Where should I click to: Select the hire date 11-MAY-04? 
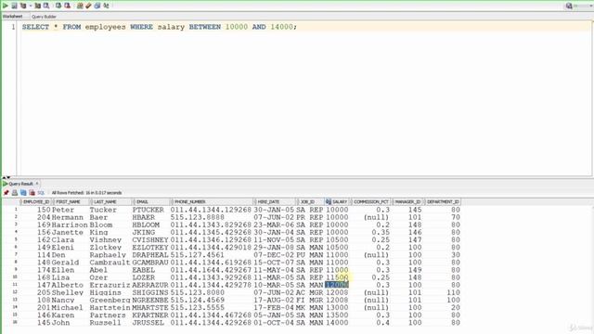[x=274, y=270]
